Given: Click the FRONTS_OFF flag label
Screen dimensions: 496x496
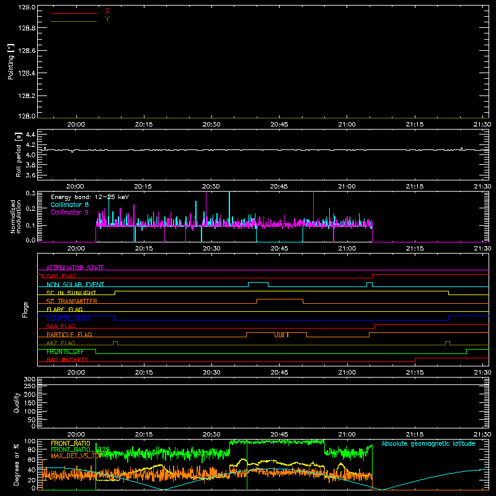Looking at the screenshot, I should (65, 352).
